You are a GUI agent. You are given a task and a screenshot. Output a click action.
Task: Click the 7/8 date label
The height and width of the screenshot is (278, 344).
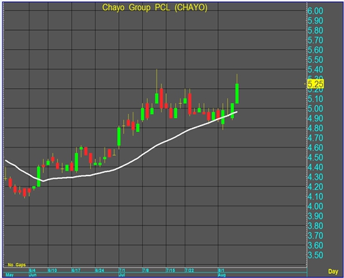[x=146, y=270]
